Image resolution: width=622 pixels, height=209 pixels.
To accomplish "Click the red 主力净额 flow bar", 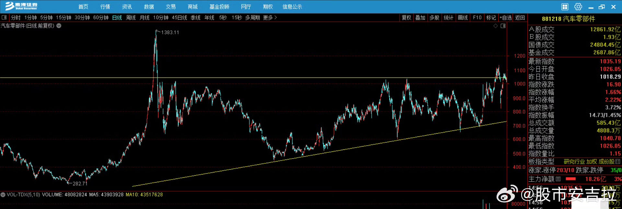I will click(570, 179).
